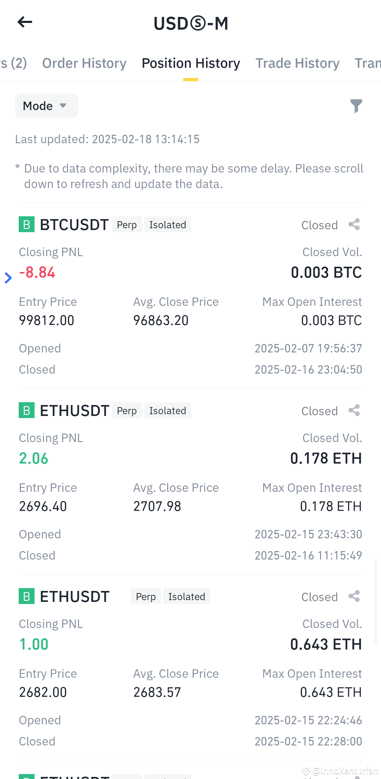Select the Position History tab

pyautogui.click(x=191, y=63)
